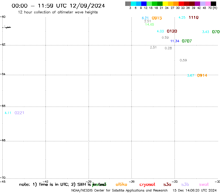The width and height of the screenshot is (220, 193).
Task: Click the title '00:00 – 11:59 UTC 12/09/2024'
Action: coord(58,6)
